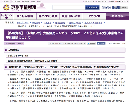Go to 総合企画局 breadcrumb link

(60, 23)
